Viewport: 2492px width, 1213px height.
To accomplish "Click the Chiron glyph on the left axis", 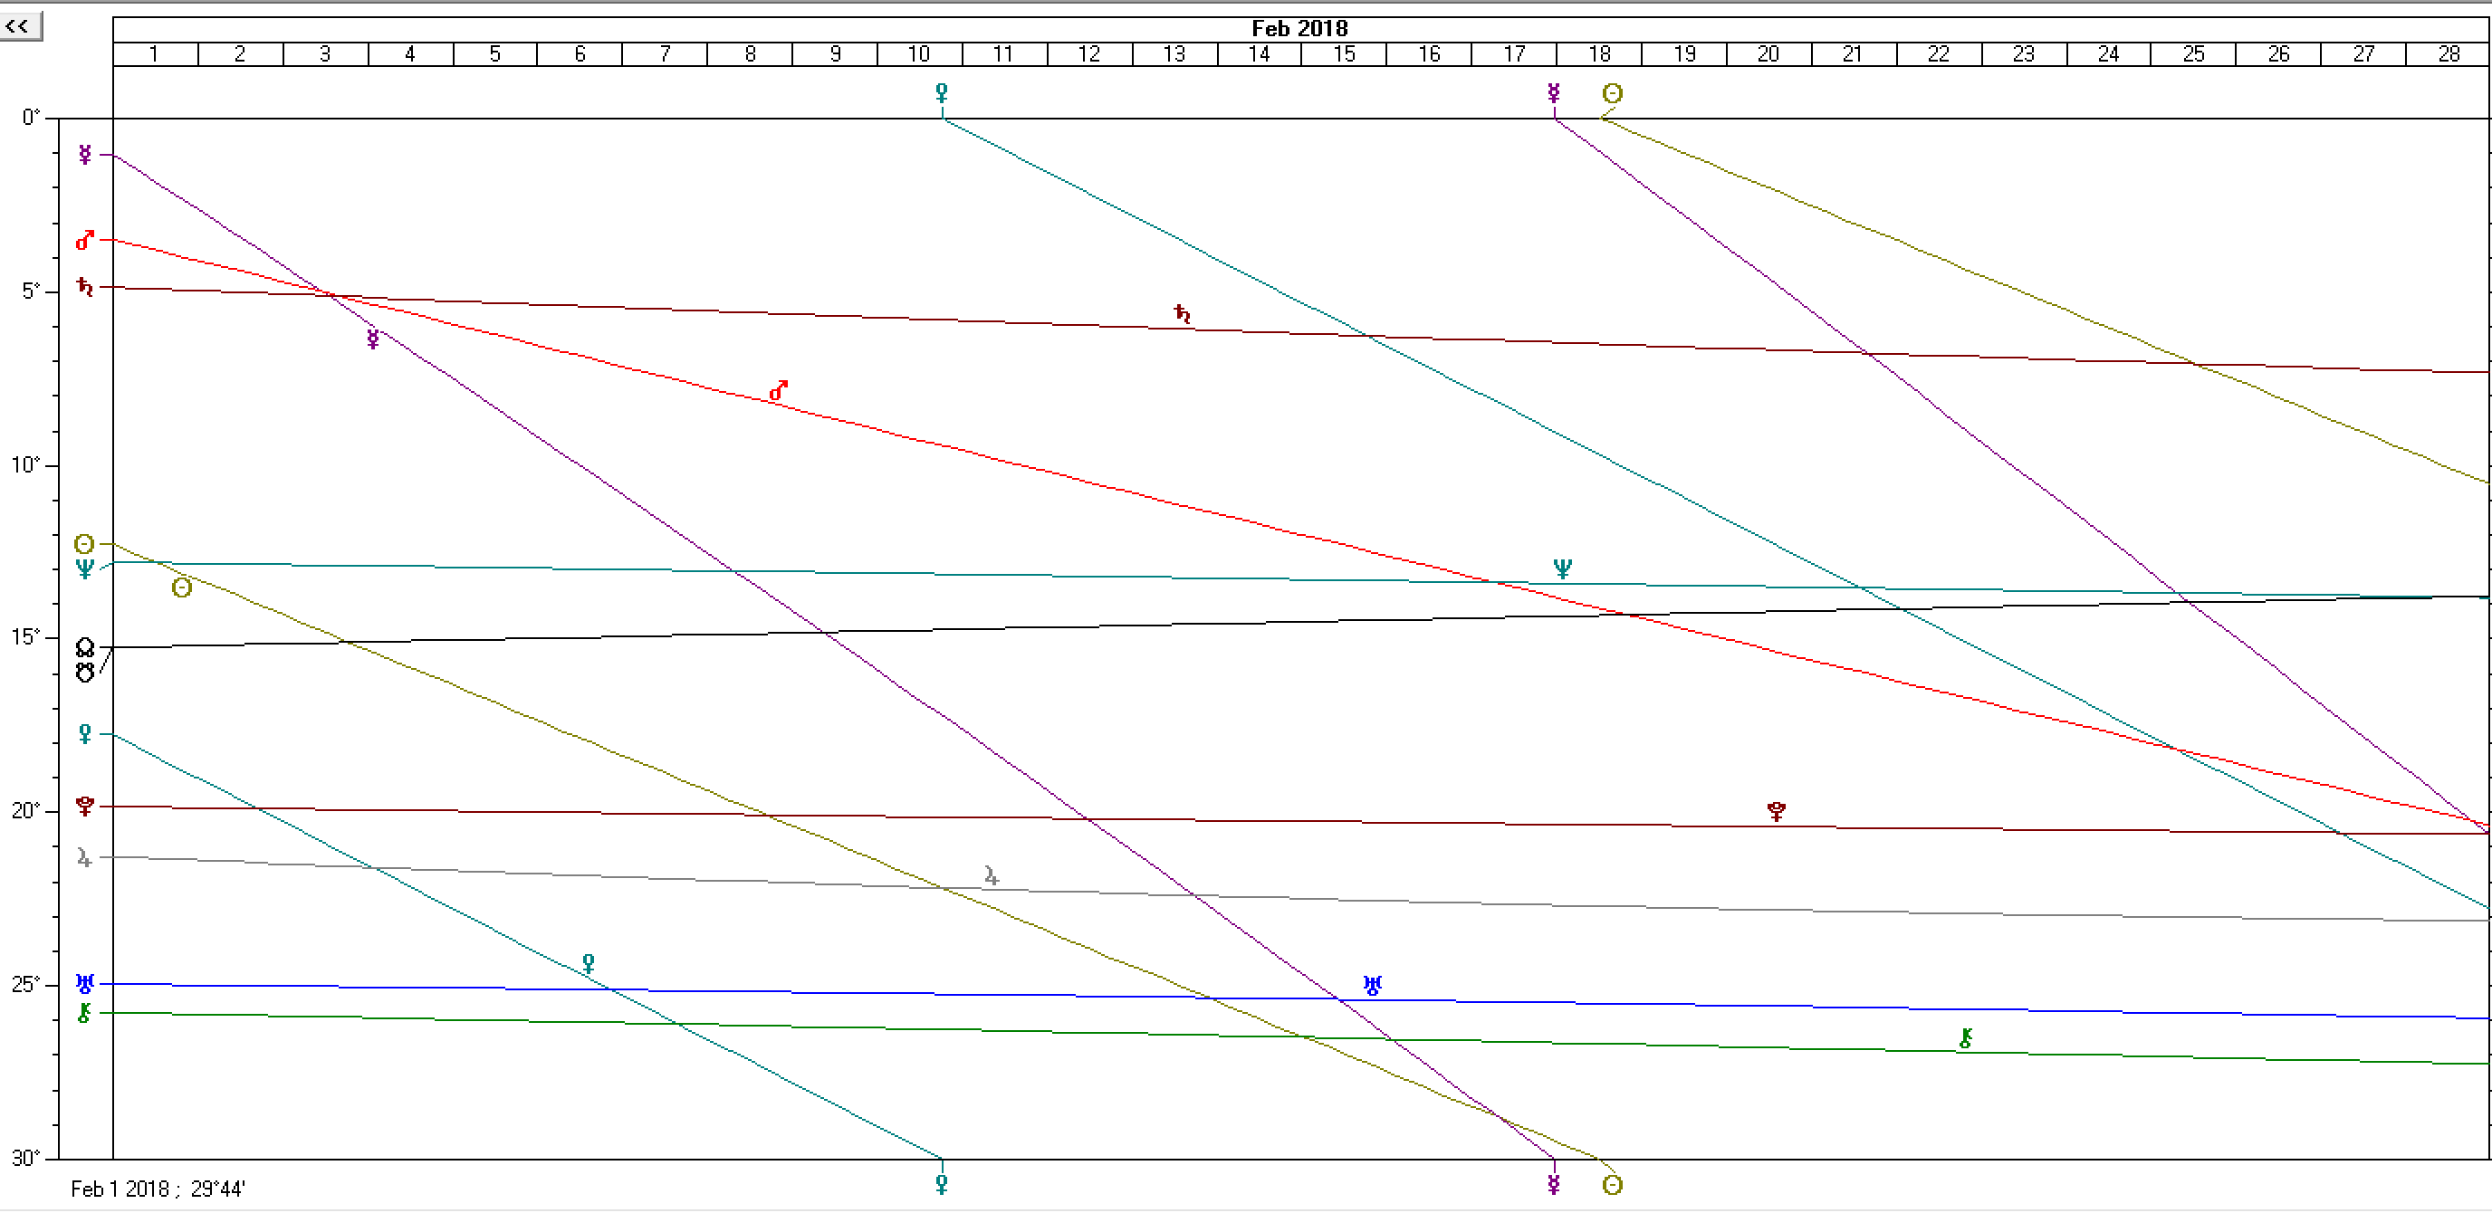I will coord(85,1013).
